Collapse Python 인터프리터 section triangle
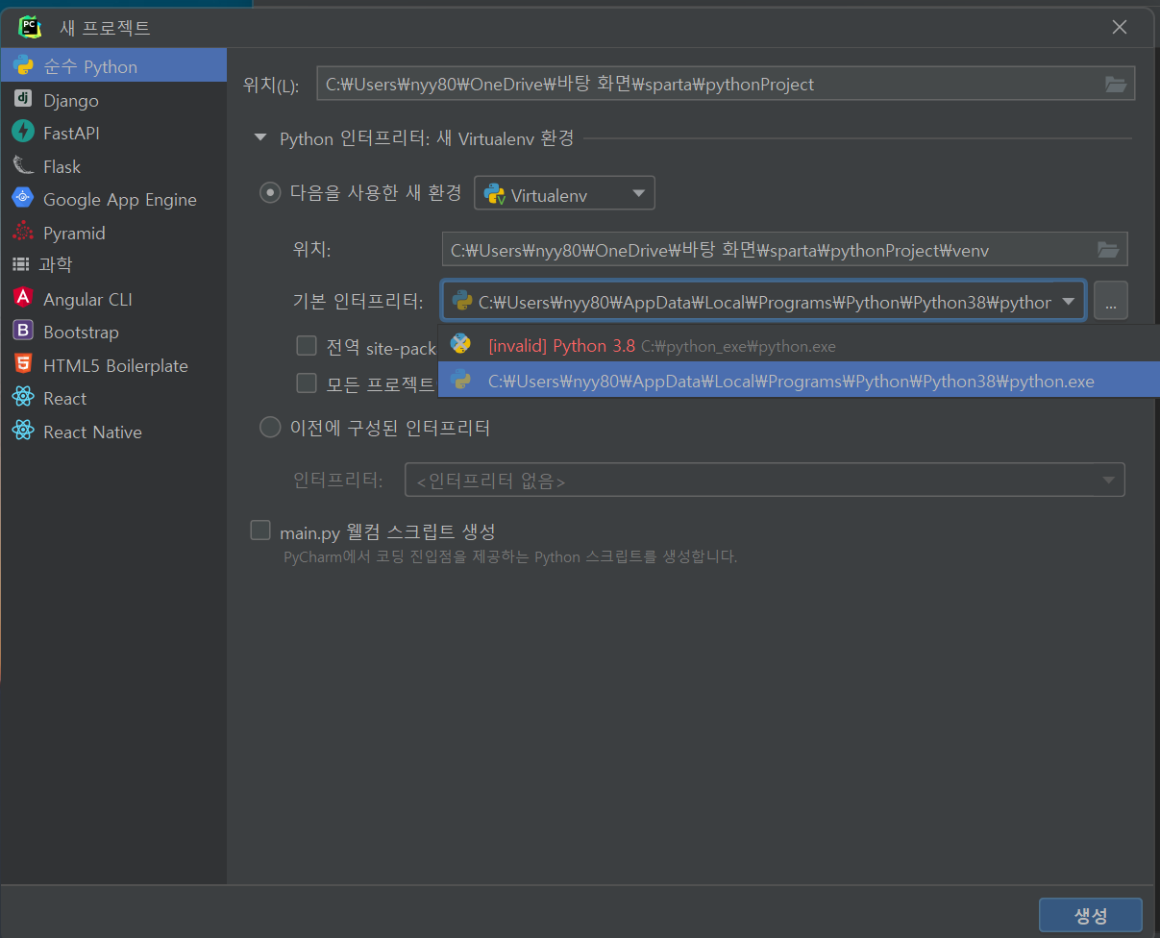Image resolution: width=1160 pixels, height=938 pixels. [x=259, y=138]
